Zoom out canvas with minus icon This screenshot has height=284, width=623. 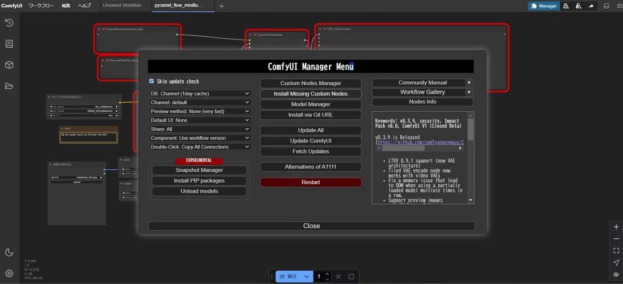click(x=616, y=239)
